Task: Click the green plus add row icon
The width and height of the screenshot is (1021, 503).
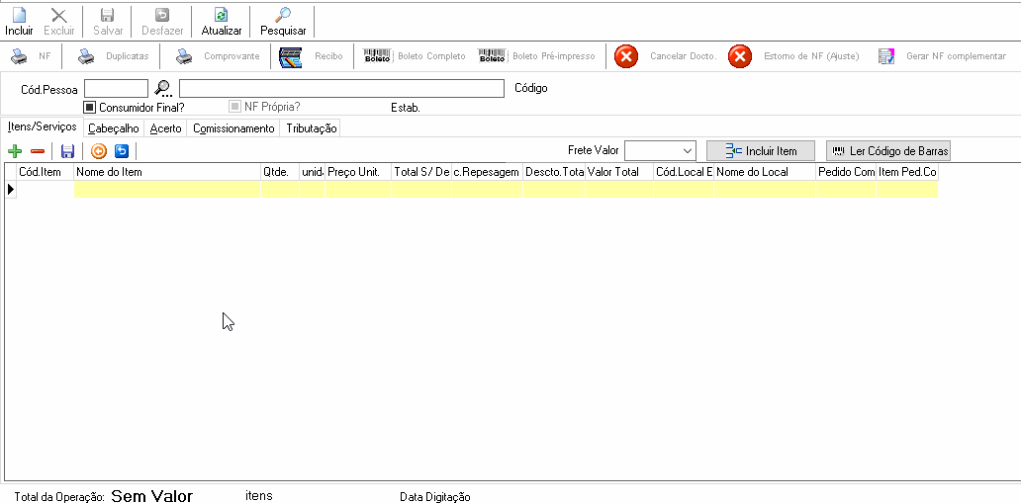Action: click(14, 151)
